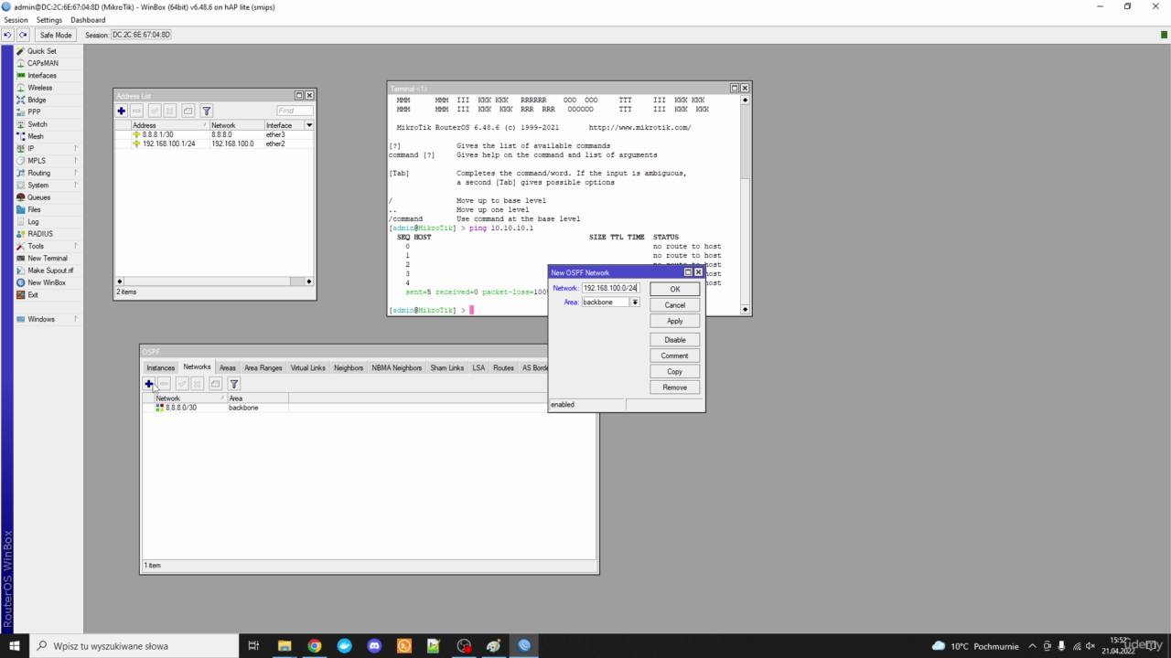Open Switch menu

coord(37,124)
